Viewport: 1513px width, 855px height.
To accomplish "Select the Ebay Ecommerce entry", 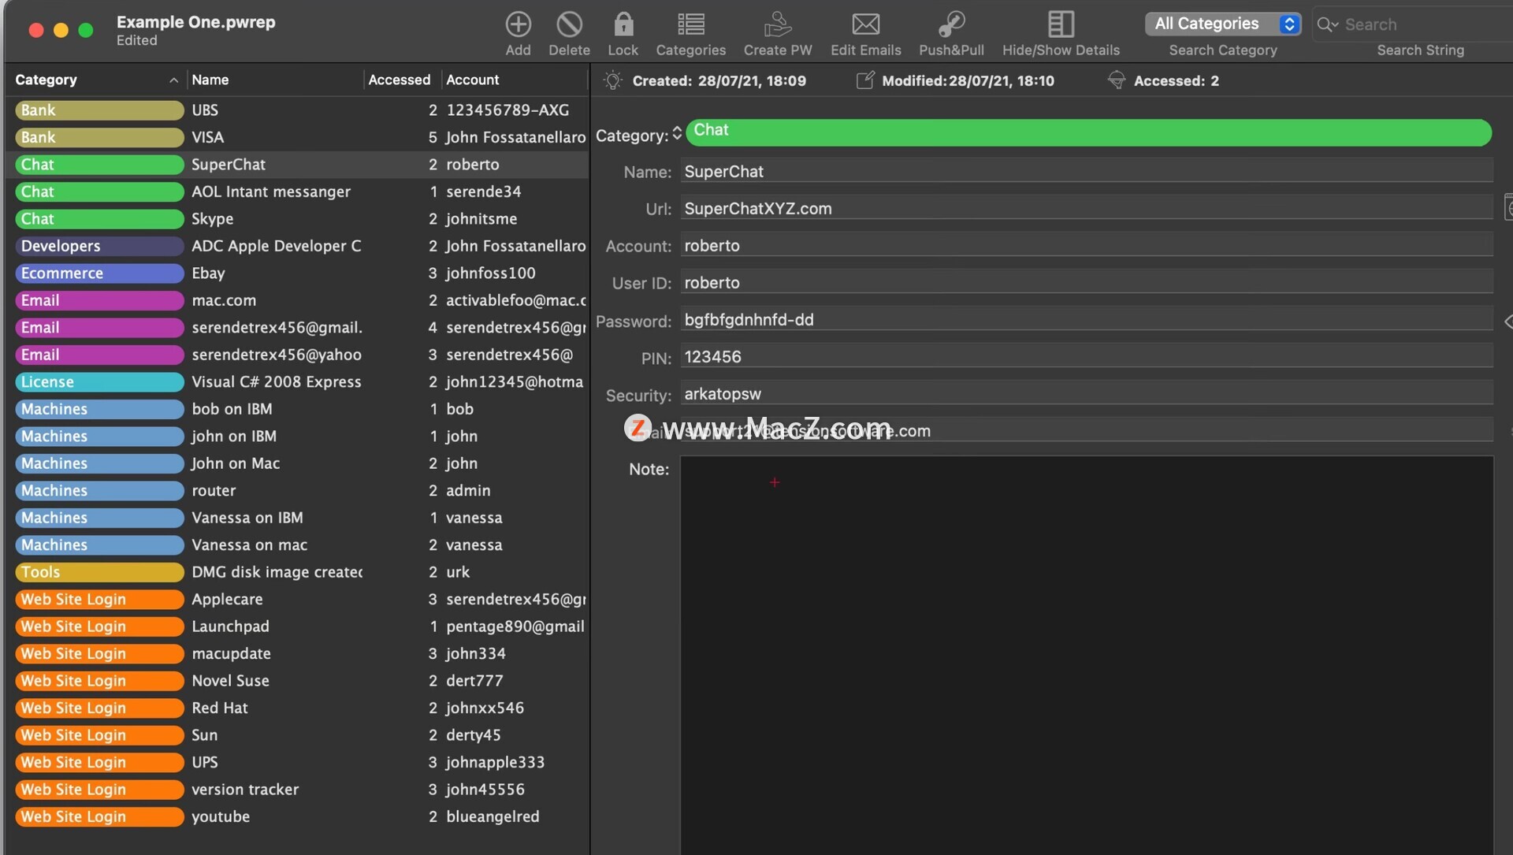I will [297, 273].
